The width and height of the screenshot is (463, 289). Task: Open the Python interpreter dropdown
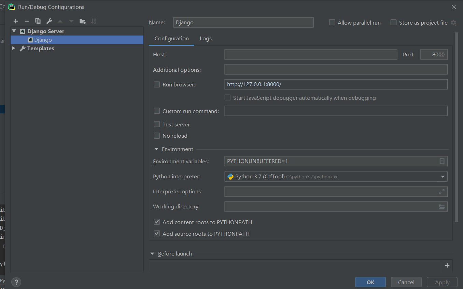(443, 177)
